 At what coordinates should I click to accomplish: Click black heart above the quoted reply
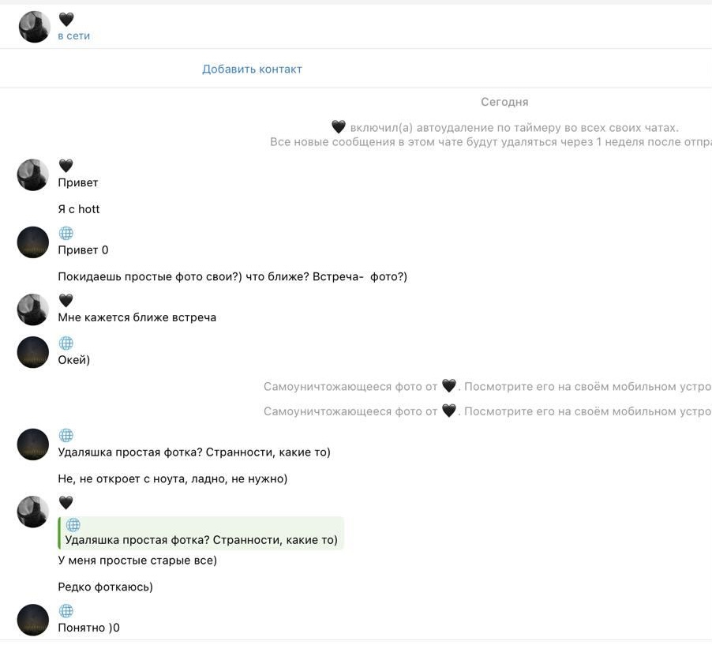click(66, 503)
